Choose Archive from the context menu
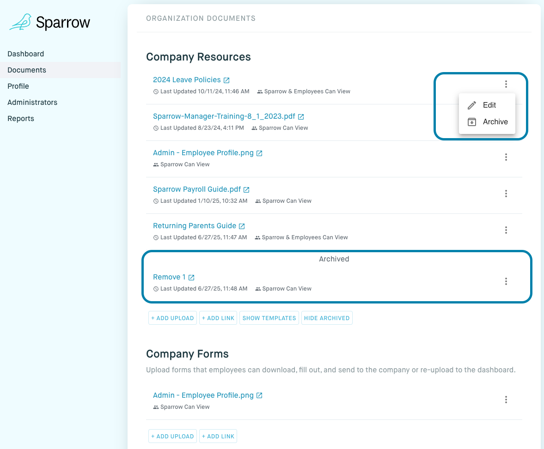 click(x=495, y=122)
